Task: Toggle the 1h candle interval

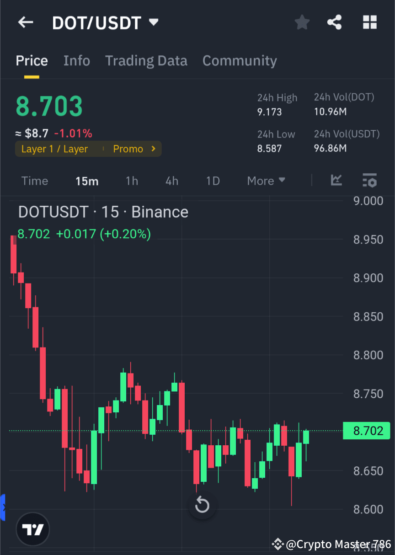Action: (x=132, y=181)
